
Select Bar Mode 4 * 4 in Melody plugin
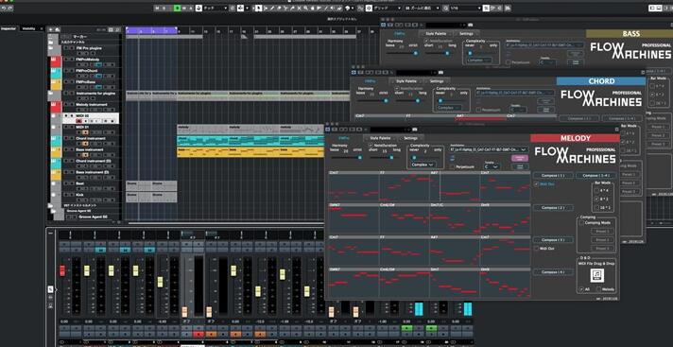click(597, 190)
